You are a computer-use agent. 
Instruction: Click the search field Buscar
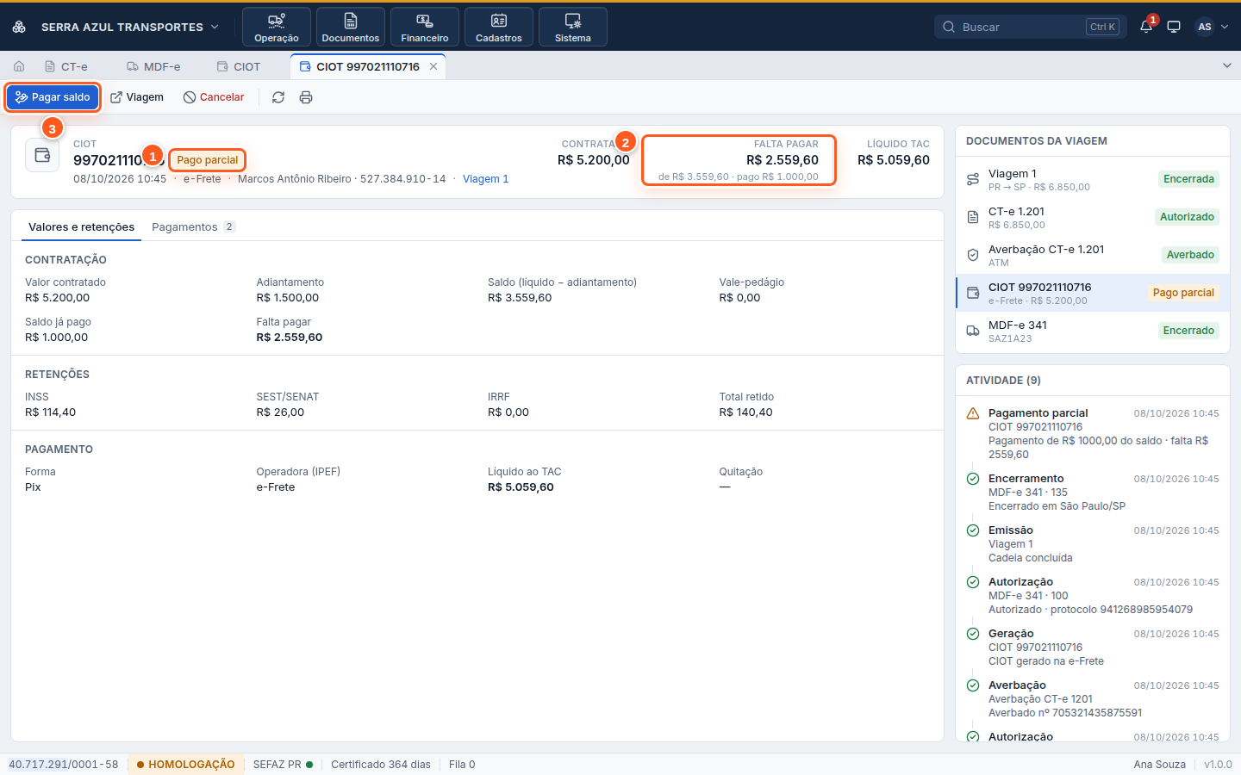[1031, 27]
